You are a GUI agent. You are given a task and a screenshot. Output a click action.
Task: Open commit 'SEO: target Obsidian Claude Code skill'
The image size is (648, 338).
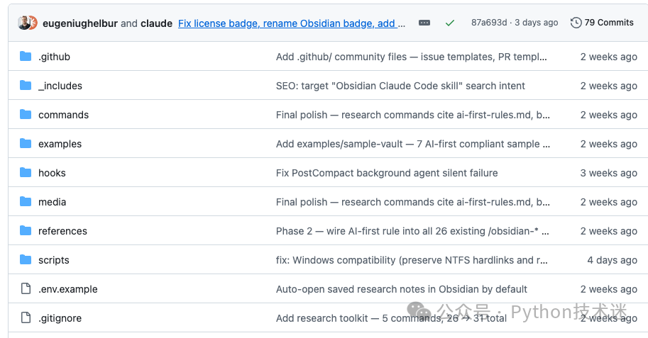400,86
